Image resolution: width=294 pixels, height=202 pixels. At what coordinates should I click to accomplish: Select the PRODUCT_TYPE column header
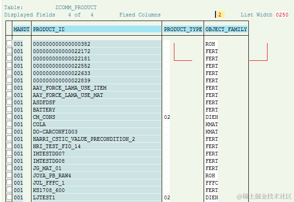[183, 29]
